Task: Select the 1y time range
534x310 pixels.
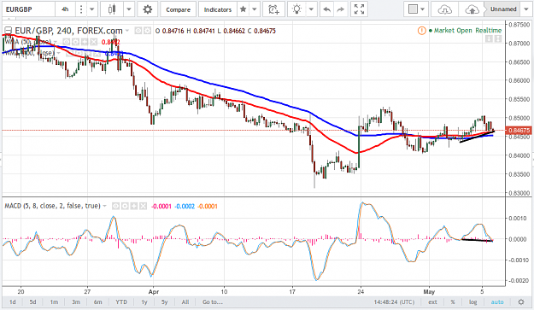Action: (x=144, y=301)
